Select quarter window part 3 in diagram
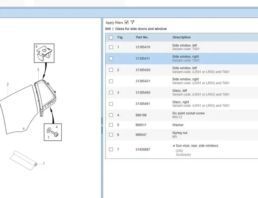This screenshot has width=258, height=198. 44,98
